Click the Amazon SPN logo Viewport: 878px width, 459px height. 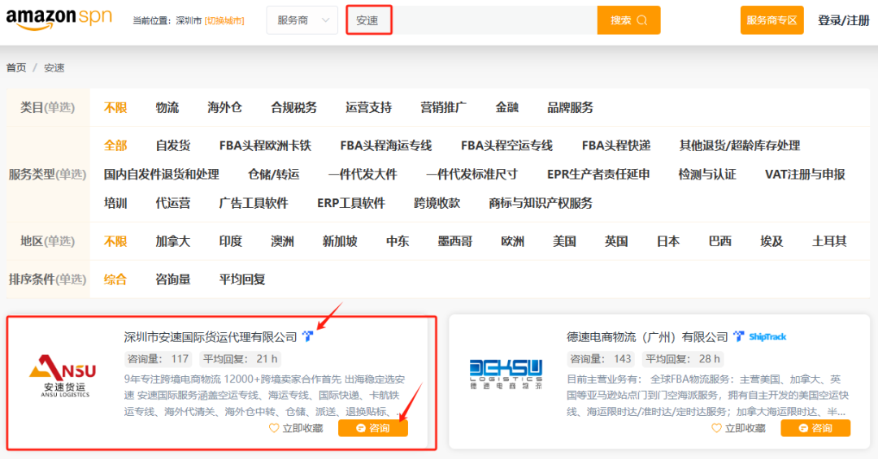59,19
